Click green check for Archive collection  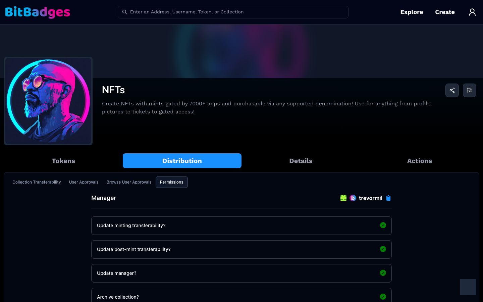(383, 297)
